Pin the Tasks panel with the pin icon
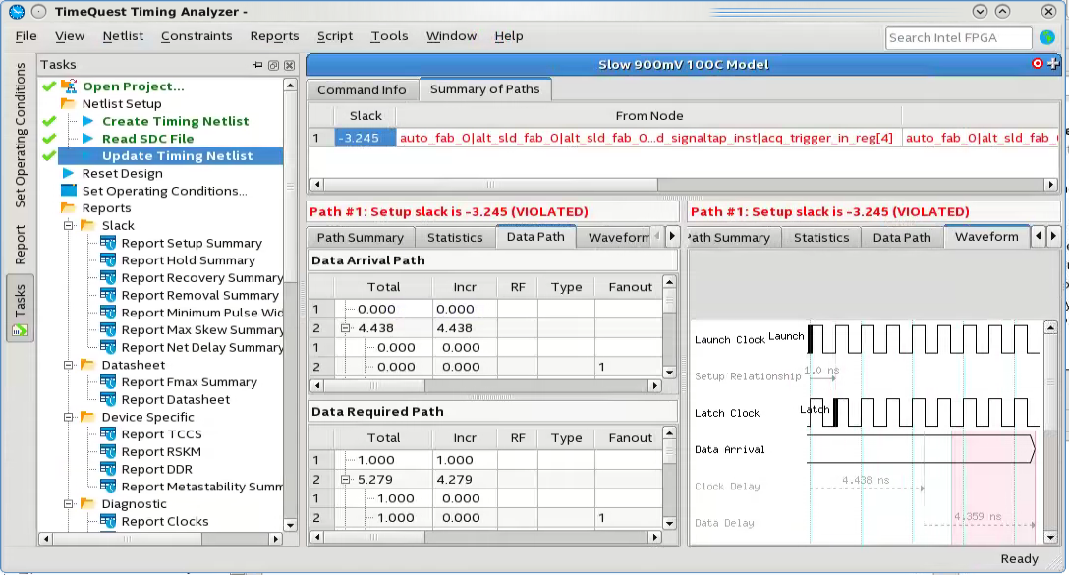Image resolution: width=1069 pixels, height=575 pixels. click(x=257, y=65)
